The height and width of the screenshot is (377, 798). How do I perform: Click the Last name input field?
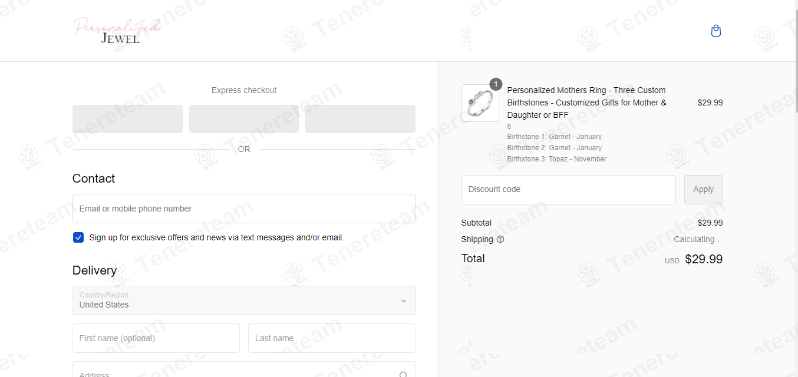(x=332, y=338)
